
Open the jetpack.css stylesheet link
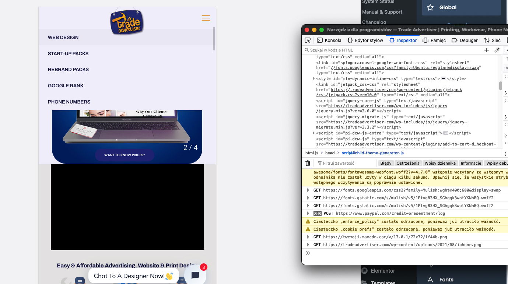pos(389,92)
